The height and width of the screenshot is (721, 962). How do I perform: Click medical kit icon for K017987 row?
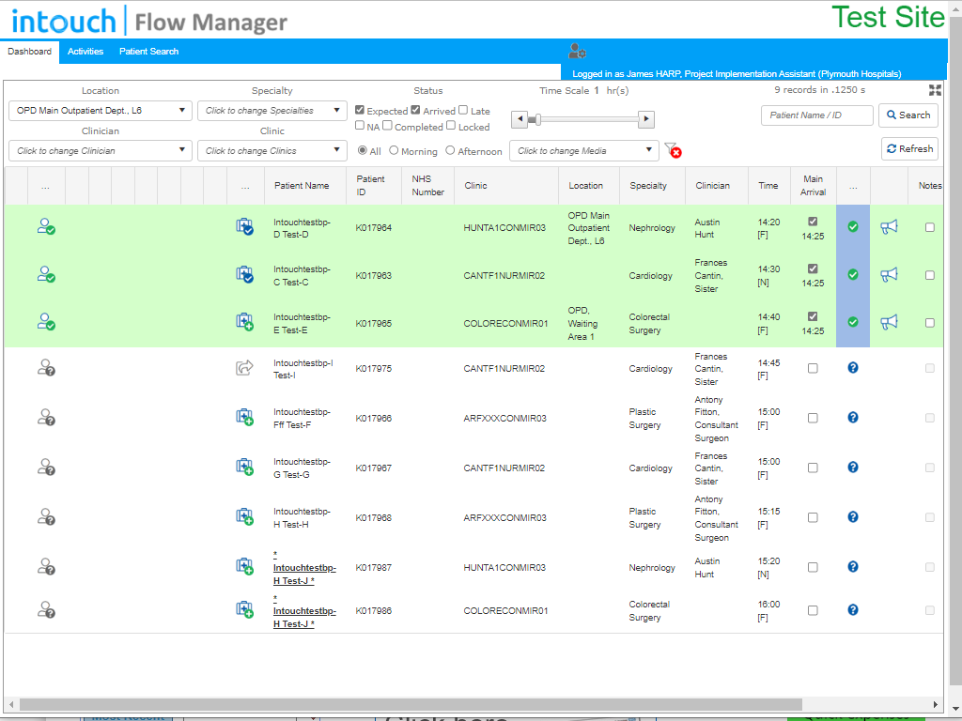pyautogui.click(x=245, y=566)
